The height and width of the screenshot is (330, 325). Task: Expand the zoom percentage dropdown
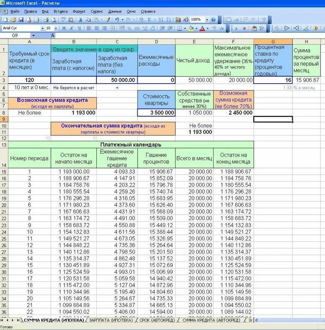pyautogui.click(x=207, y=20)
